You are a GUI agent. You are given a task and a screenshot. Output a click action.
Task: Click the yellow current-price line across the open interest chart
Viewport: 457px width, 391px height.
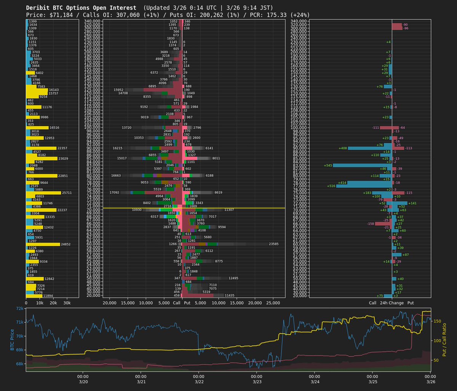tap(194, 208)
